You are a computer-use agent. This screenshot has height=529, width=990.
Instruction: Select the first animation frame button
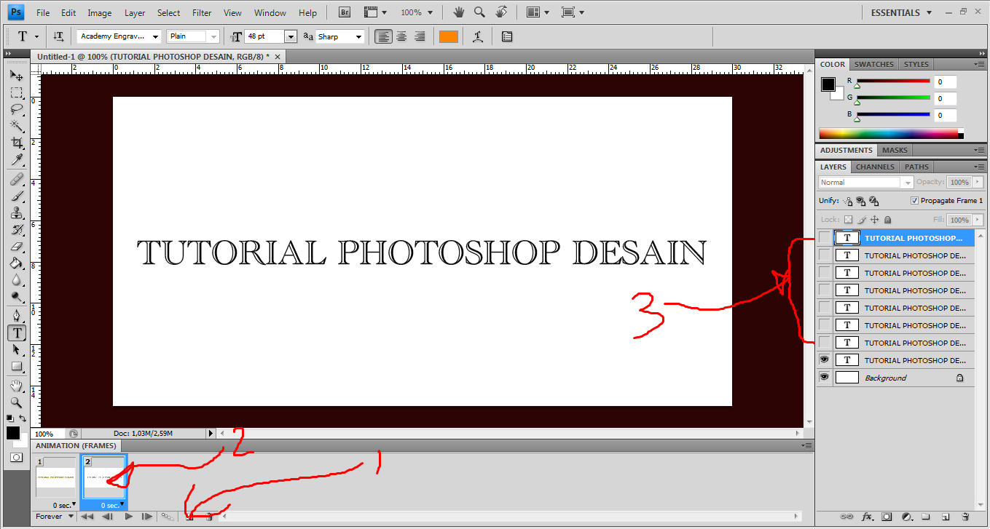tap(87, 517)
